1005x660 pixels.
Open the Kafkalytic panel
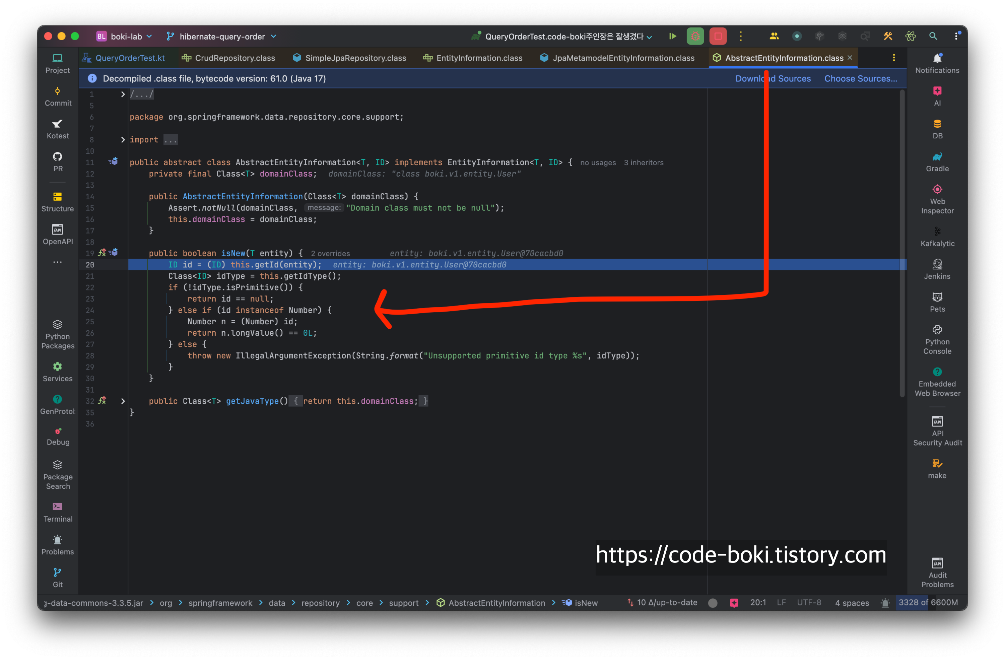pyautogui.click(x=937, y=237)
